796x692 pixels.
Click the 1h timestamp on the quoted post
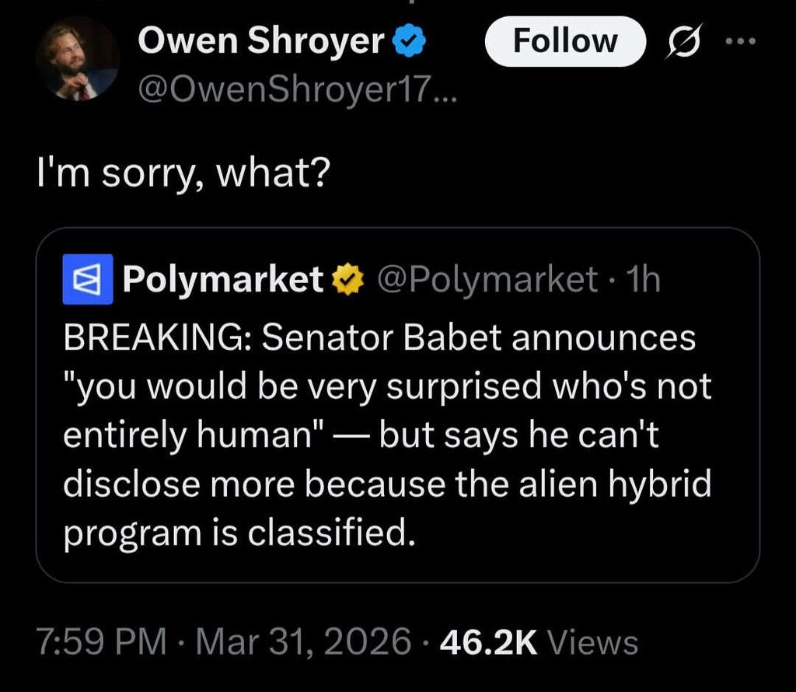pos(641,280)
